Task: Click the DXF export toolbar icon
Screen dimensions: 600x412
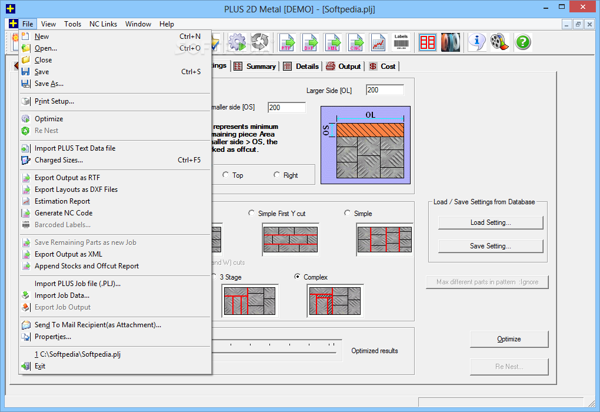Action: pos(309,42)
